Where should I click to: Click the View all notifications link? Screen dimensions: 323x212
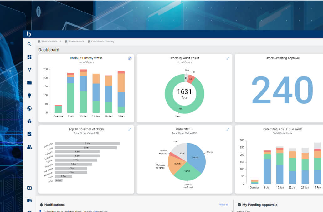[223, 205]
